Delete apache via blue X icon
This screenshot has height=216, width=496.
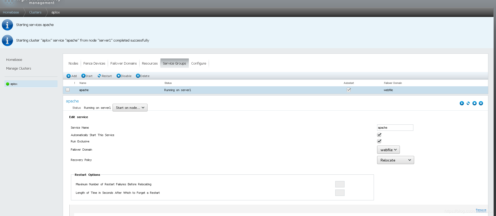click(x=481, y=103)
